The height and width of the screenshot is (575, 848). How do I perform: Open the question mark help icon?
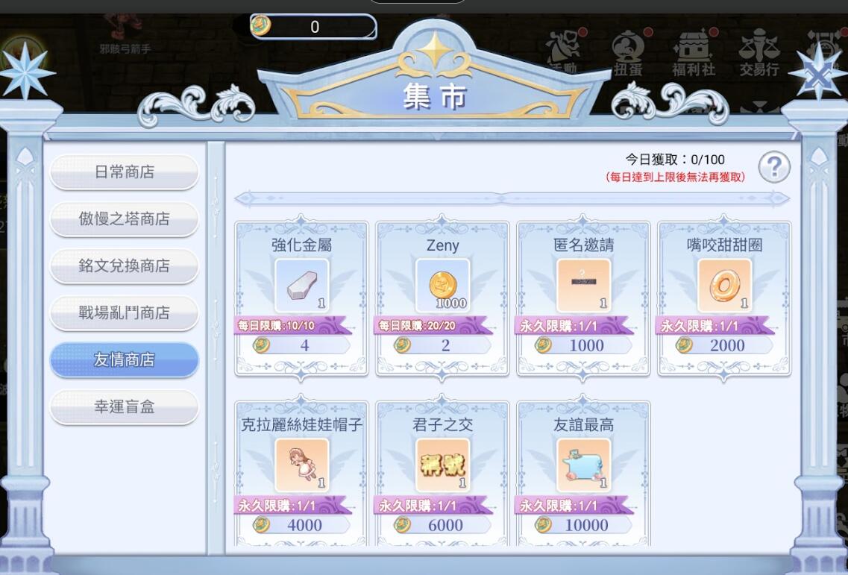(774, 166)
